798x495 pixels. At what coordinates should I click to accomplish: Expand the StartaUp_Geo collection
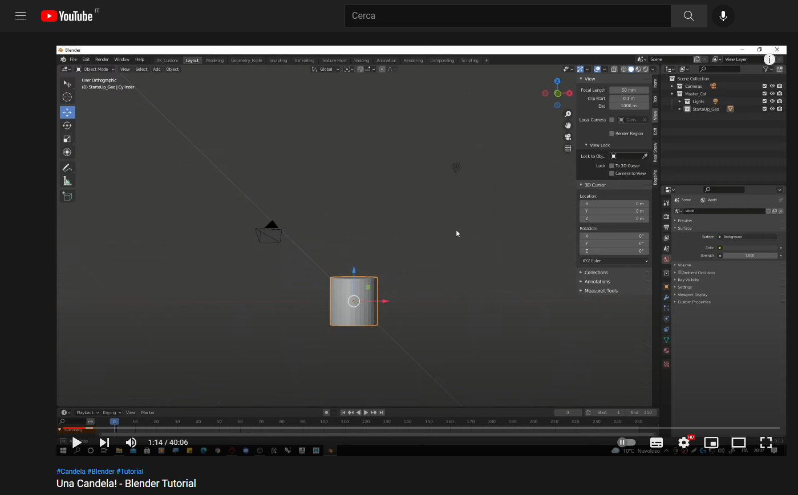(x=680, y=108)
